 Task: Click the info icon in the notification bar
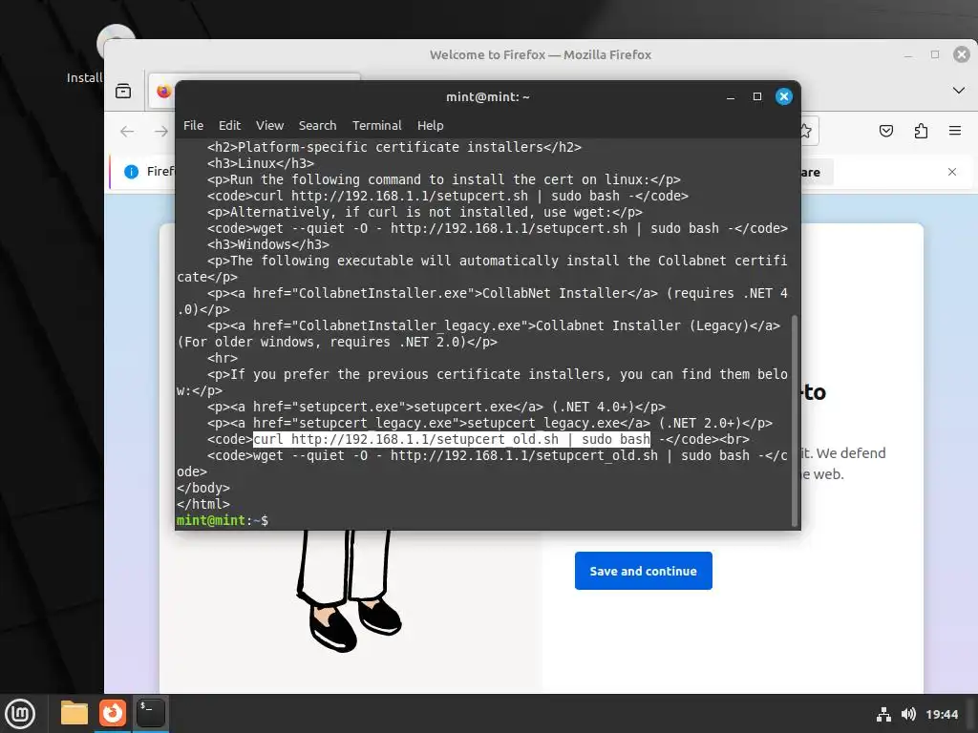click(x=131, y=172)
